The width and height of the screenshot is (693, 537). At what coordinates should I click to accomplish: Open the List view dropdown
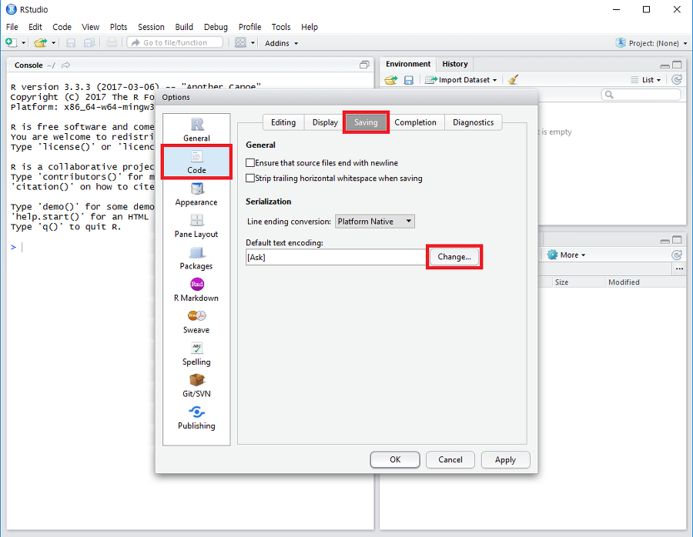(x=646, y=80)
